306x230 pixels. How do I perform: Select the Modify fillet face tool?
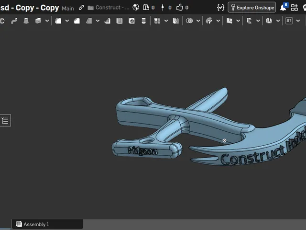209,21
